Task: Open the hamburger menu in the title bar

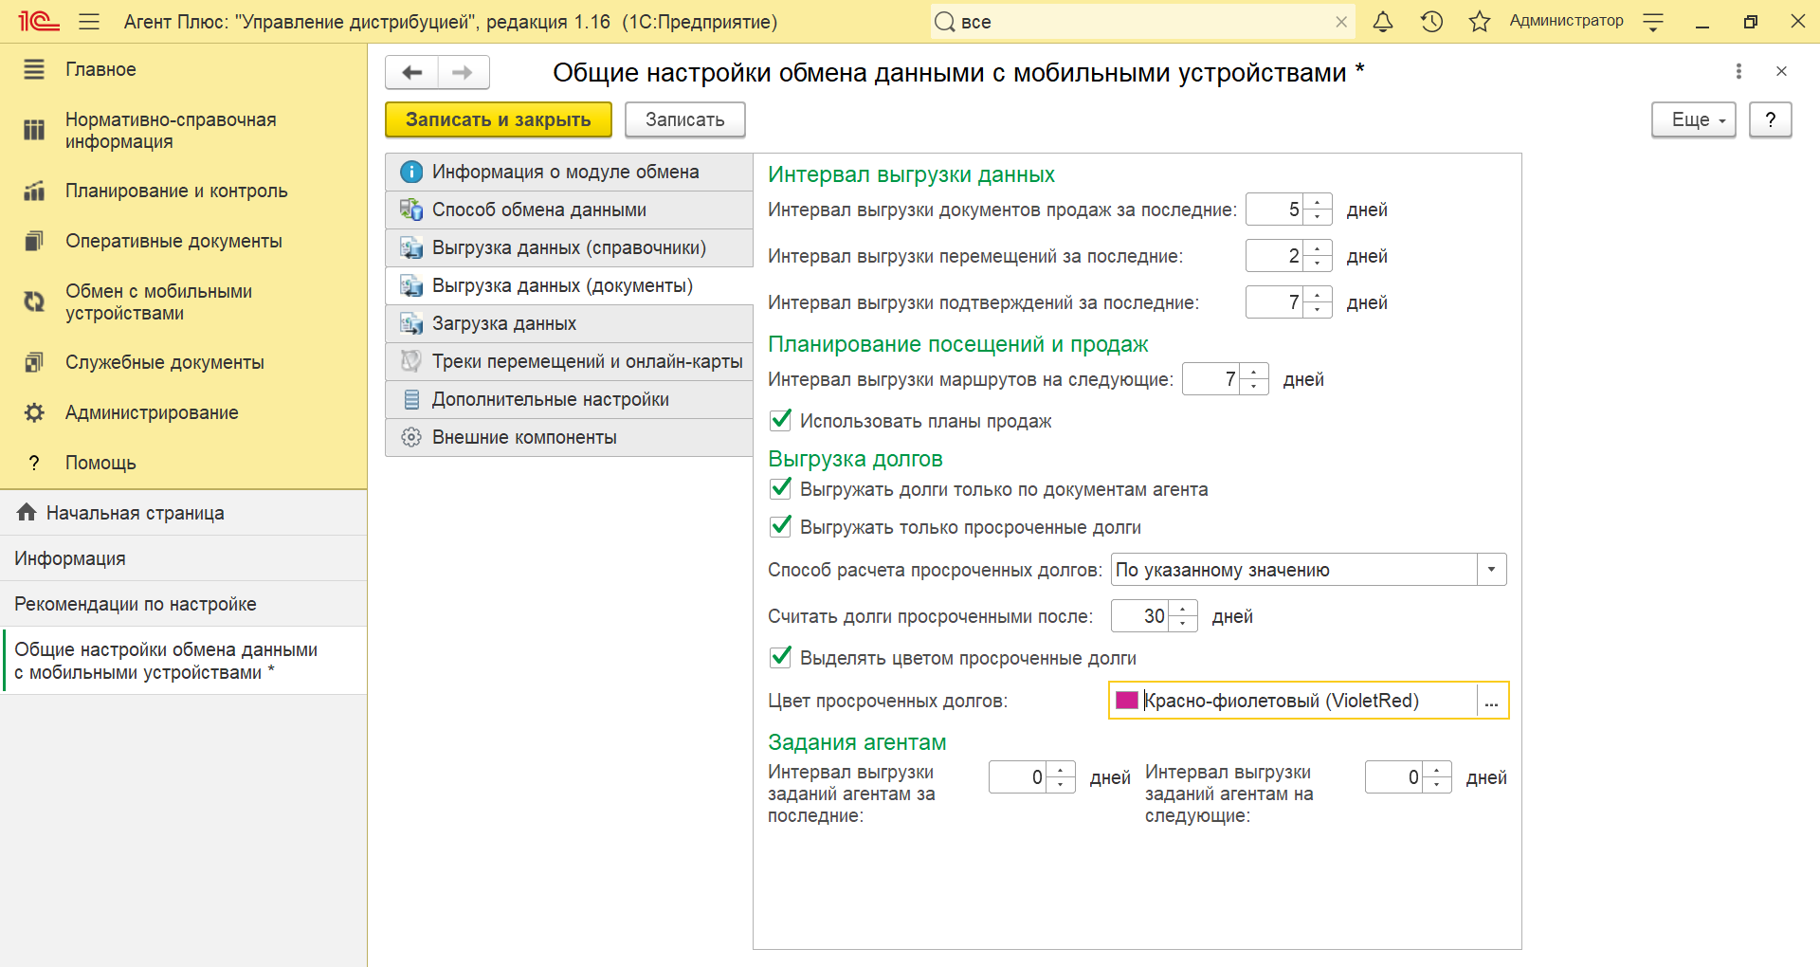Action: point(89,22)
